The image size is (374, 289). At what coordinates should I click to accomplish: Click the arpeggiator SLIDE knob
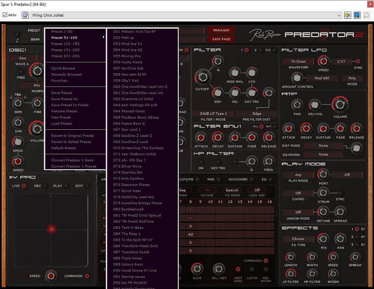197,269
